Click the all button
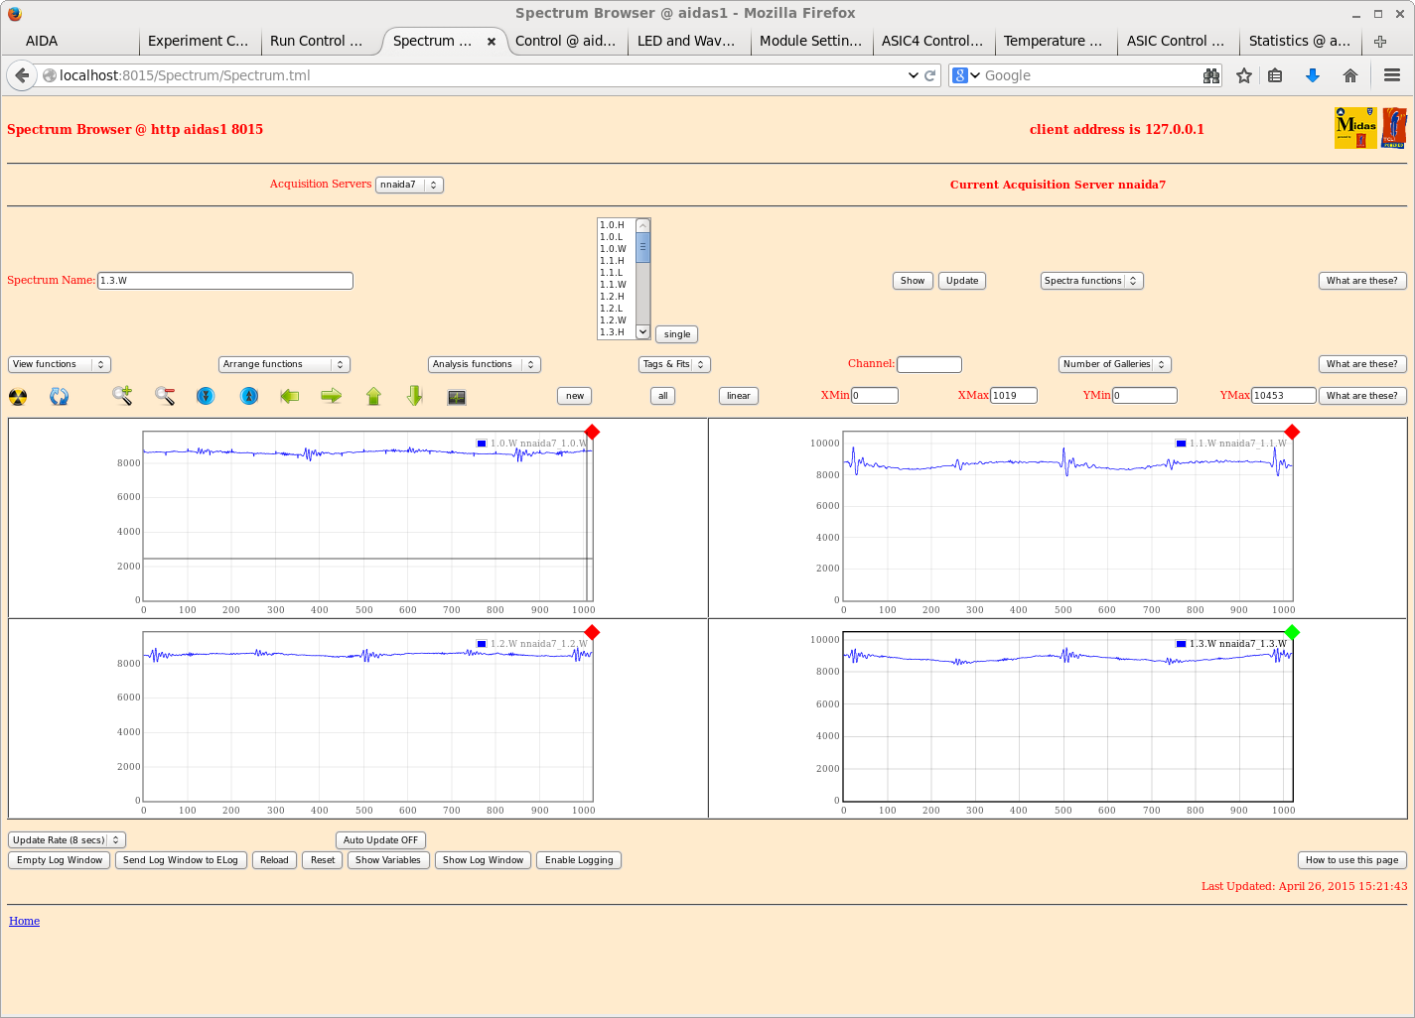The height and width of the screenshot is (1018, 1415). [x=663, y=396]
